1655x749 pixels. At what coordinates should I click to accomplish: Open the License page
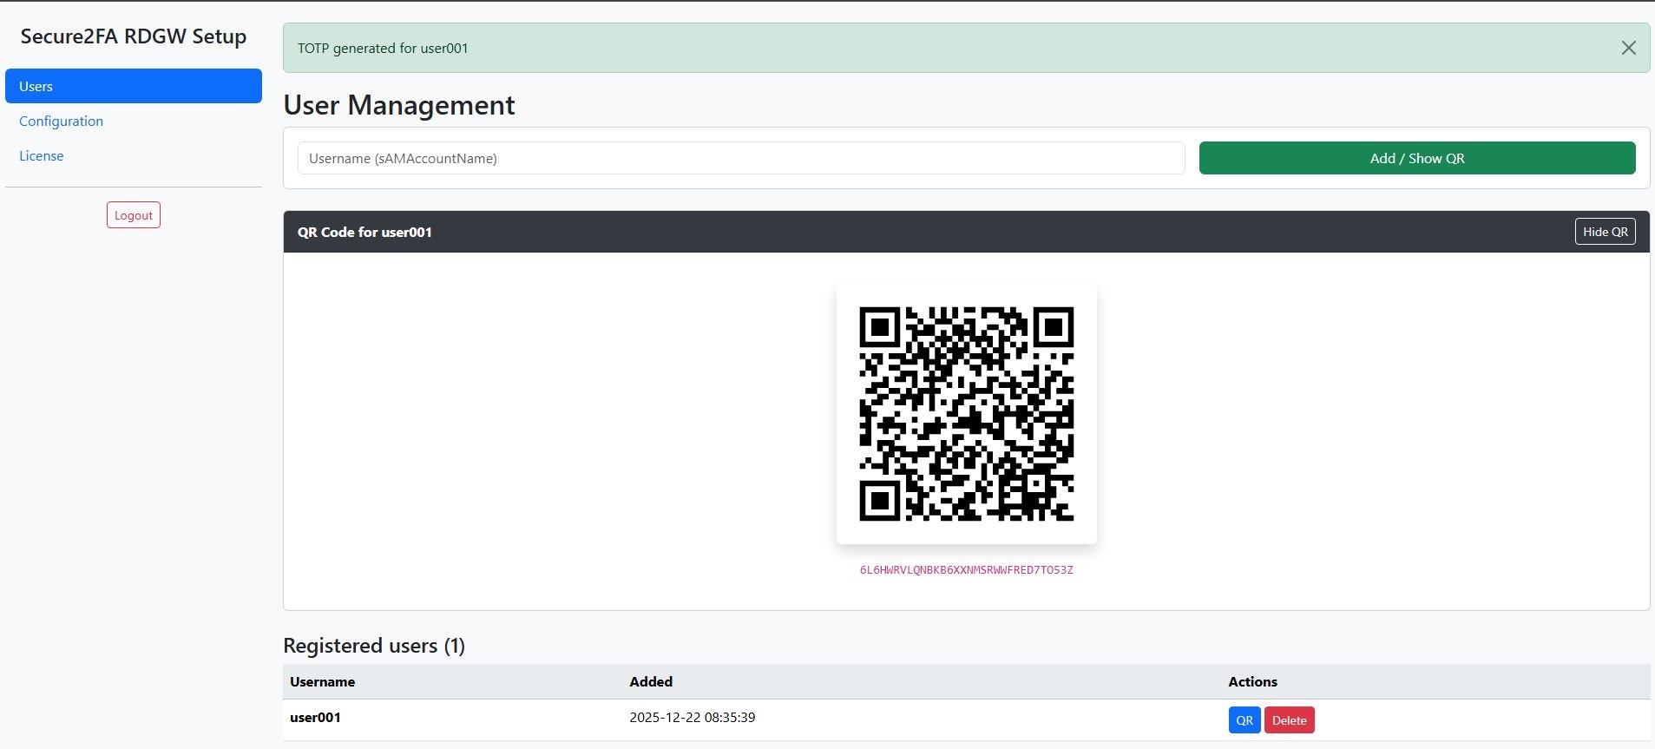point(42,155)
